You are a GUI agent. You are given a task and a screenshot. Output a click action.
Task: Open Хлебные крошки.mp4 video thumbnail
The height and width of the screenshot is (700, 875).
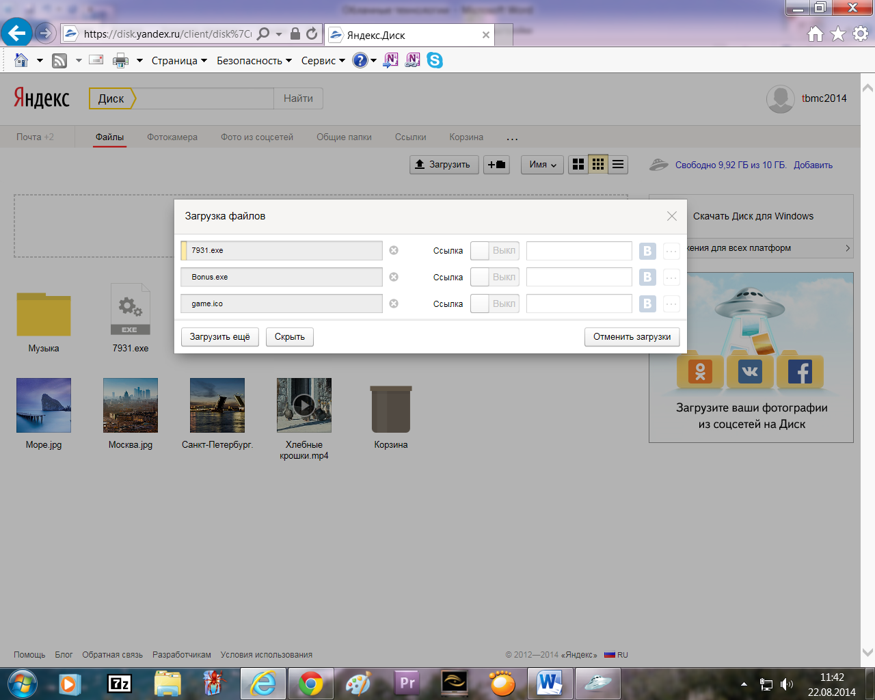(304, 405)
